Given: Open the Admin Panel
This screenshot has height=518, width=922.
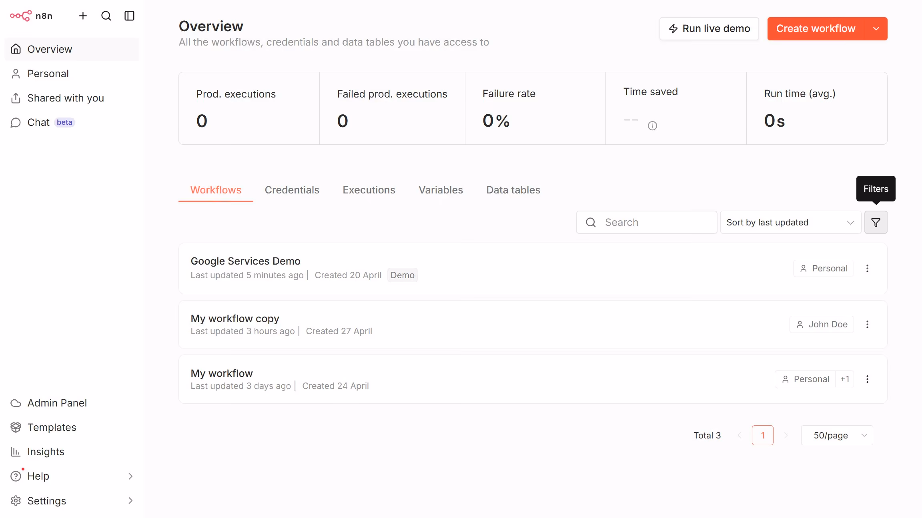Looking at the screenshot, I should point(72,403).
